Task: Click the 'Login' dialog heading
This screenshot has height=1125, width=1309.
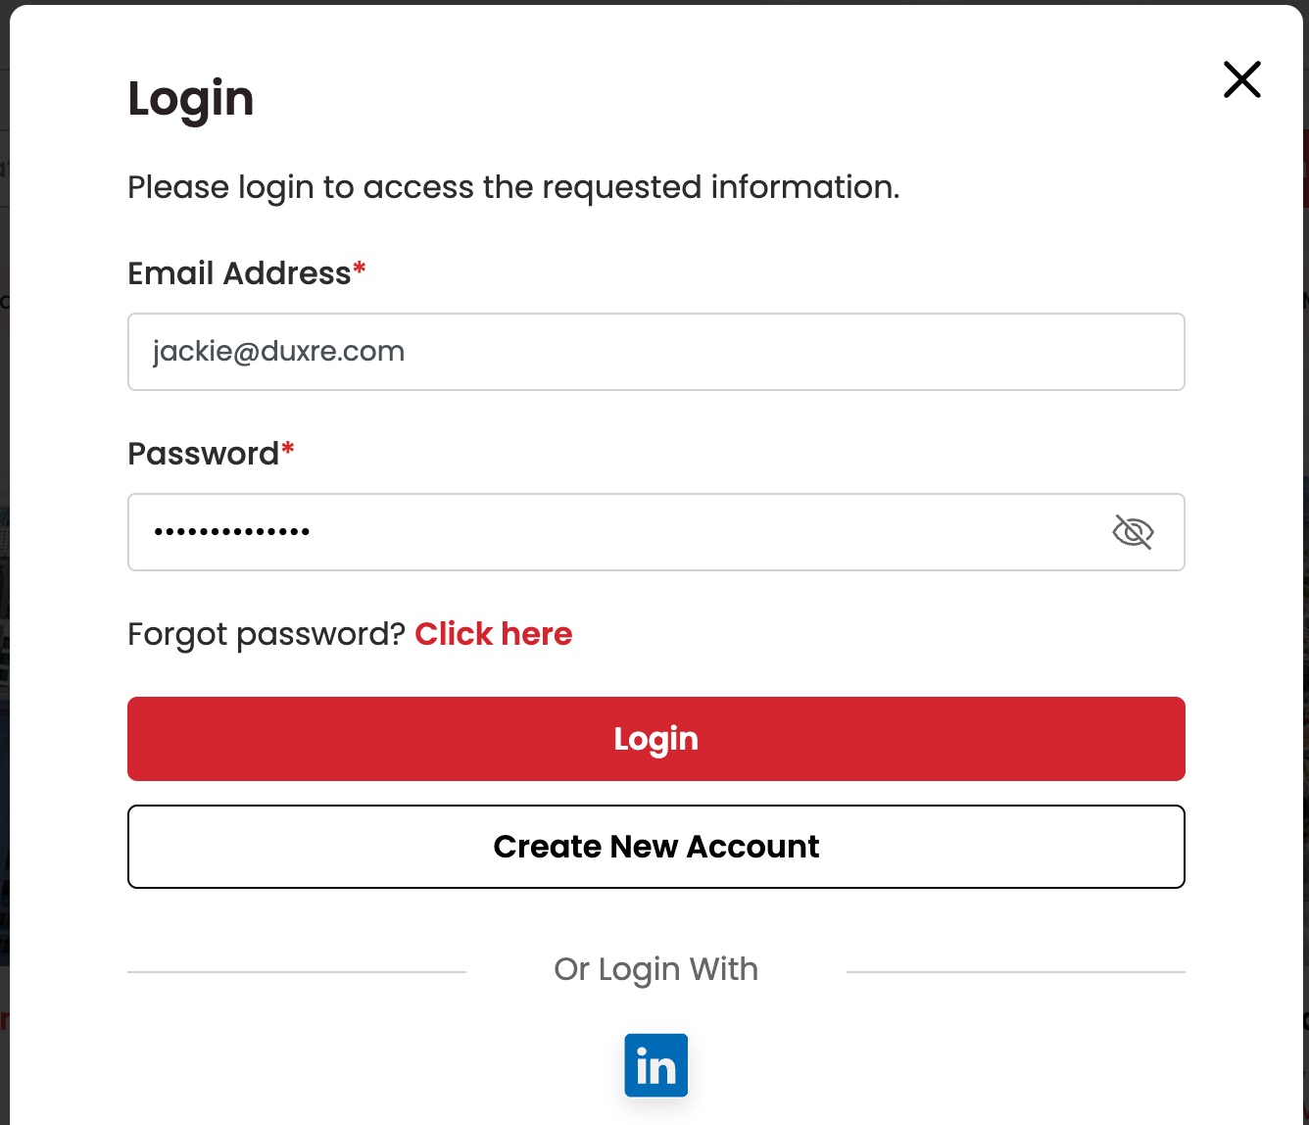Action: point(191,99)
